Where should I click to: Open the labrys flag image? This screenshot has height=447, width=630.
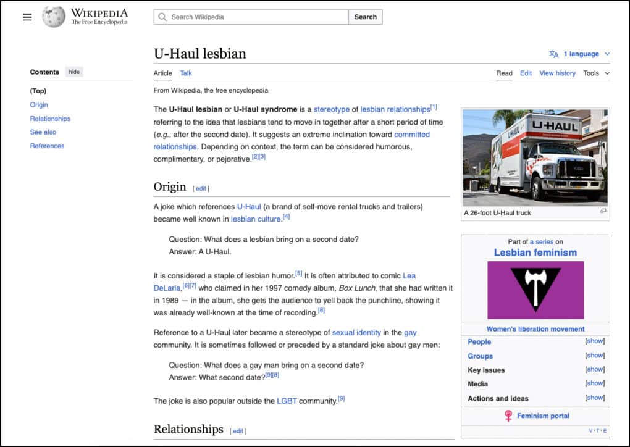(535, 290)
